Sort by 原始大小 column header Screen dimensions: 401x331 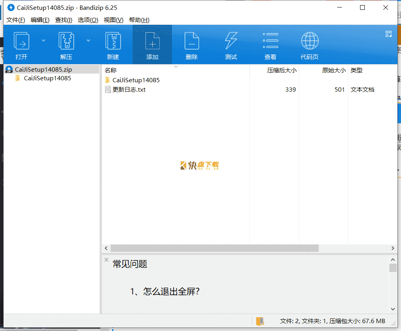pyautogui.click(x=334, y=70)
